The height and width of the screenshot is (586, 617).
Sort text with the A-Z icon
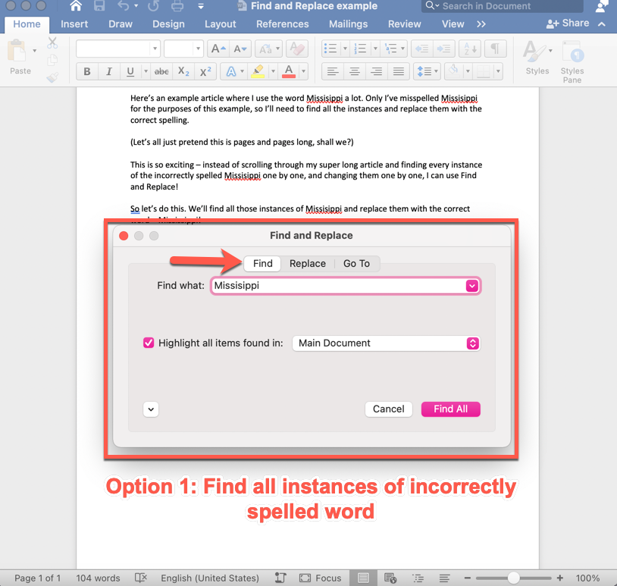click(x=470, y=49)
